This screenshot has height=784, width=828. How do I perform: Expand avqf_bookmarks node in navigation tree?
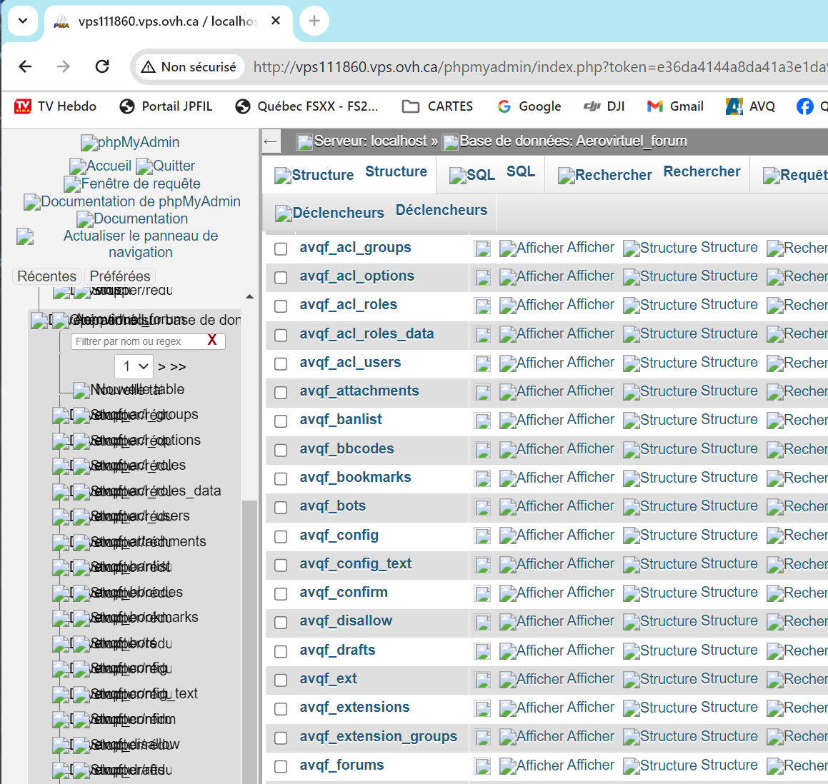pos(61,618)
